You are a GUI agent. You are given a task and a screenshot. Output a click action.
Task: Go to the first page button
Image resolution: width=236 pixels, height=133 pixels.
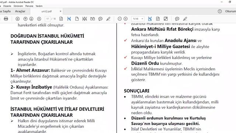click(x=18, y=19)
